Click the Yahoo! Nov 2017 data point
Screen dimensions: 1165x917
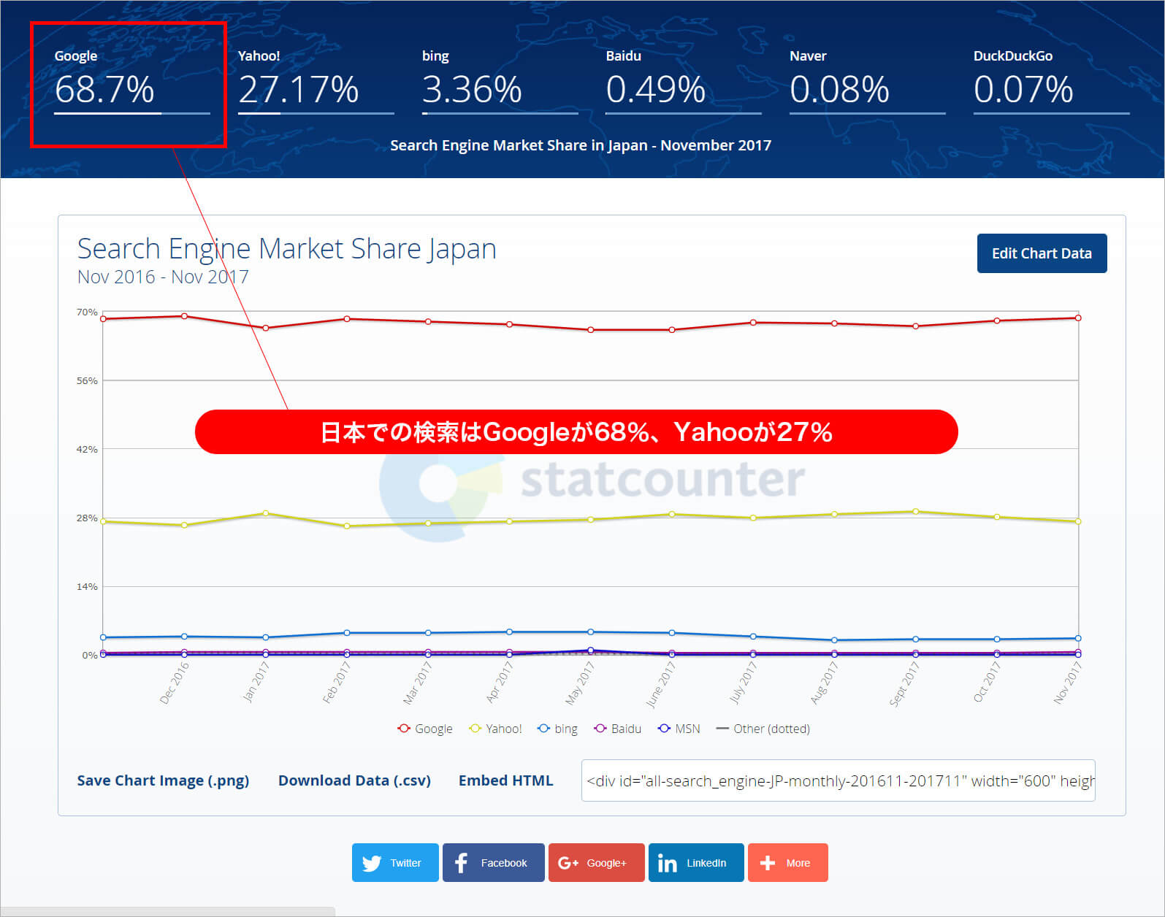coord(1078,521)
